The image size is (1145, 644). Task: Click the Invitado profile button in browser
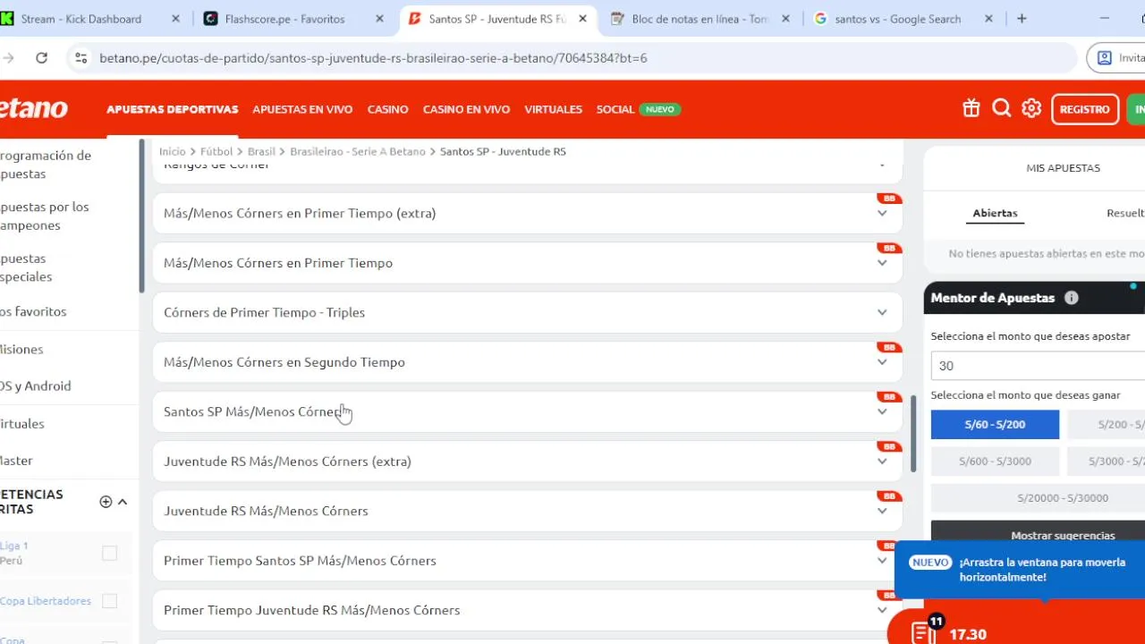[1116, 58]
